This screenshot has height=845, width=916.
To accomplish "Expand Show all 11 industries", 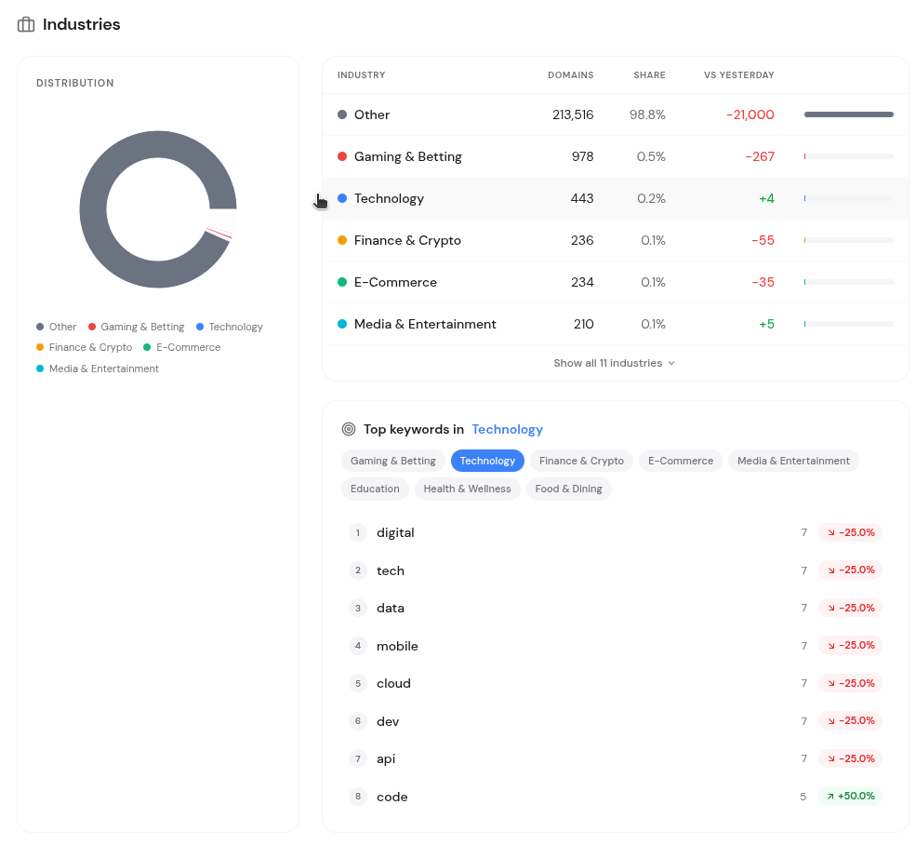I will [x=614, y=363].
